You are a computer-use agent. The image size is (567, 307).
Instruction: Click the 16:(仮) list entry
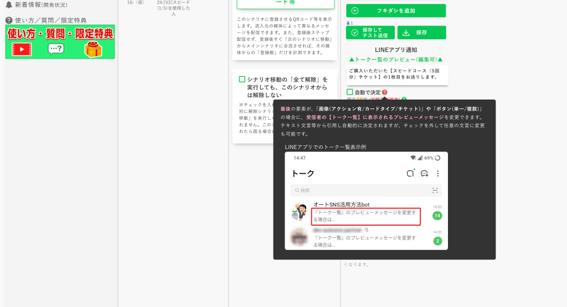136,3
